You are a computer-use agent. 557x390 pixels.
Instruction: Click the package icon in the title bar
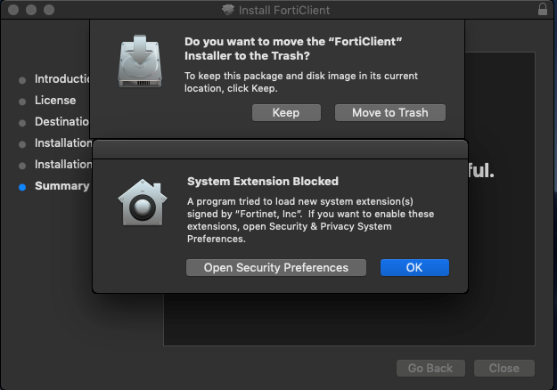click(228, 10)
